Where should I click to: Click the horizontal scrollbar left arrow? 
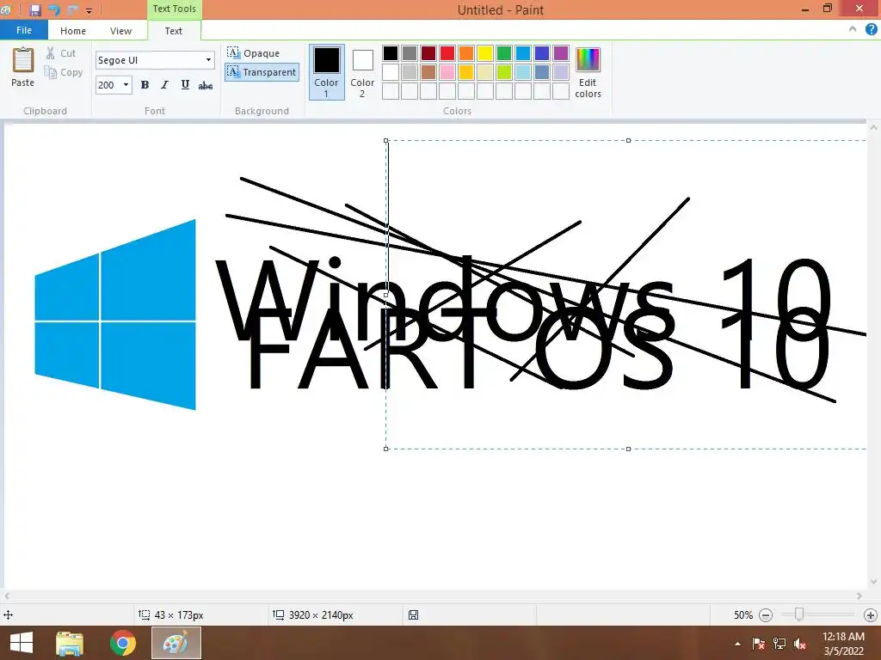(x=7, y=596)
